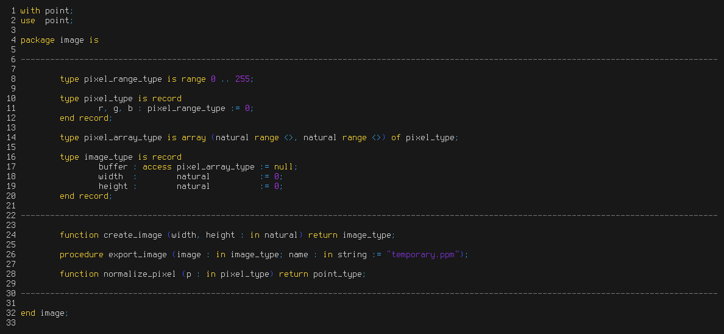The height and width of the screenshot is (334, 724).
Task: Click 'end record;' on line 20
Action: coord(87,196)
